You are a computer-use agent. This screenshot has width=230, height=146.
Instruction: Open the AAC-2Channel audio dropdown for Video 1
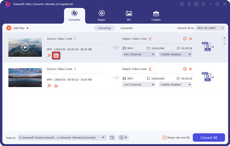click(x=139, y=54)
